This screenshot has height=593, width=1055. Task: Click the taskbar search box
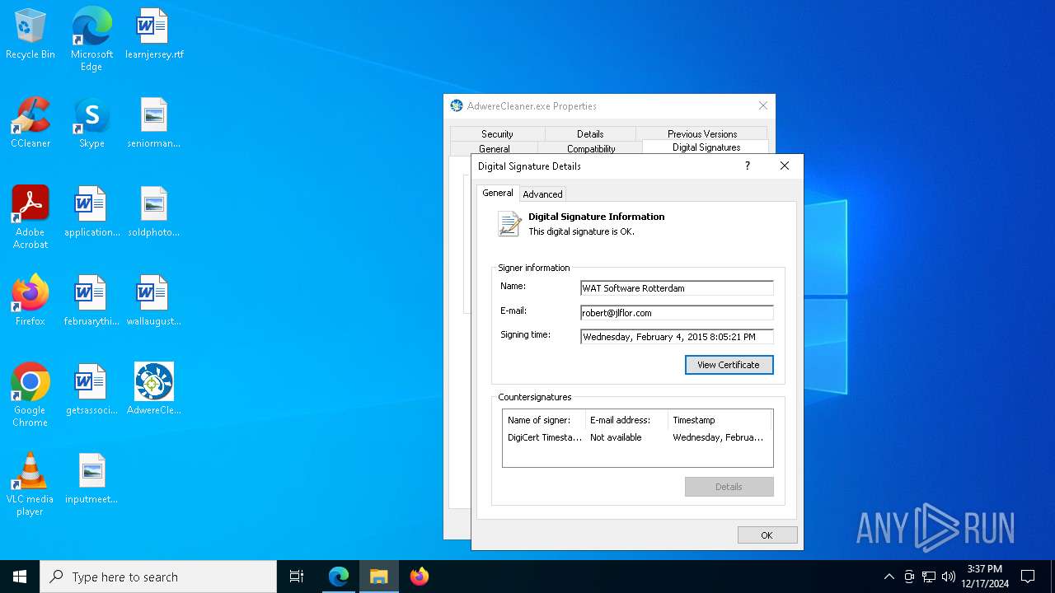click(158, 577)
